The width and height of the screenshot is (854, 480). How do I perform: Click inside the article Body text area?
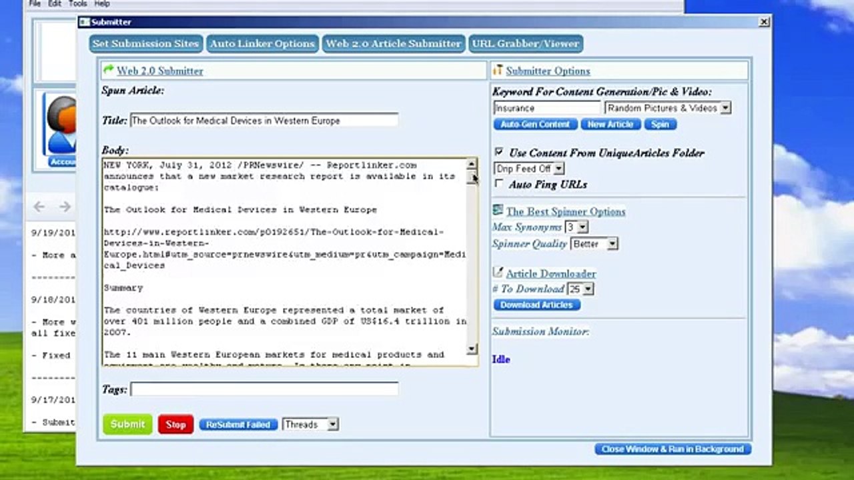284,261
